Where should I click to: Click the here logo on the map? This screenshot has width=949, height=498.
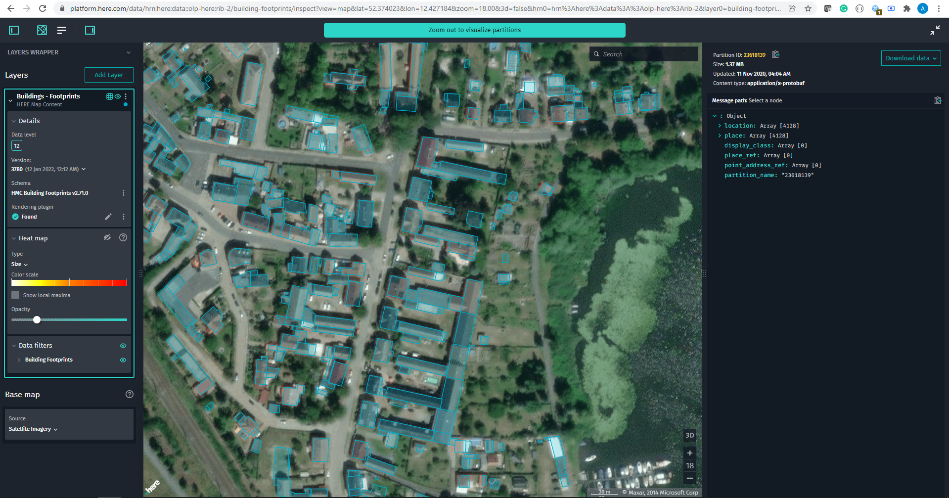pyautogui.click(x=153, y=487)
